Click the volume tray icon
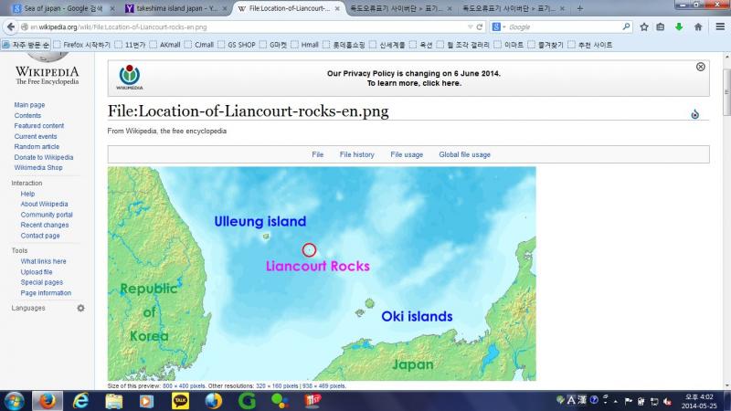Screen dimensions: 731x411 [x=667, y=401]
